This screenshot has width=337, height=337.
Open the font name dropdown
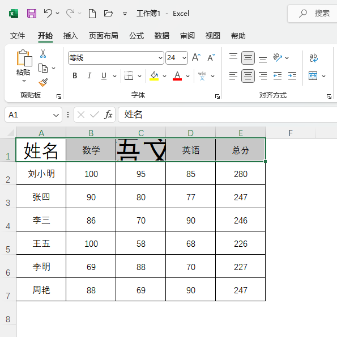(160, 58)
